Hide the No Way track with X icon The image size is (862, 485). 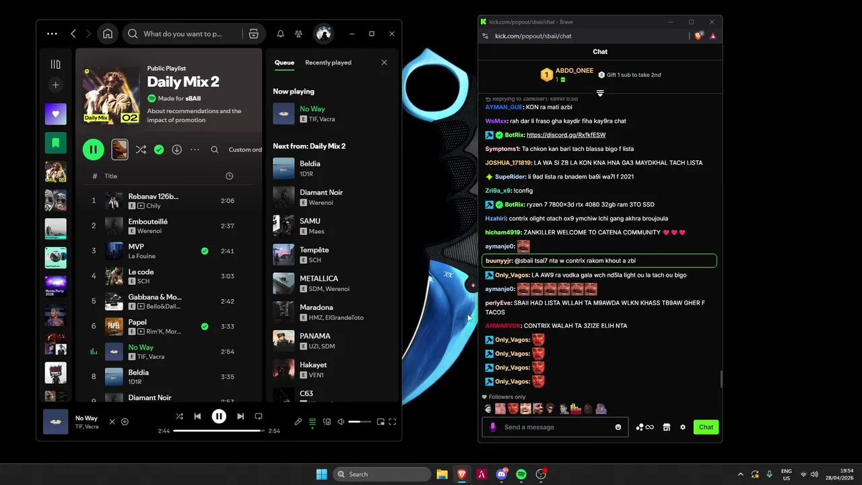[x=112, y=422]
